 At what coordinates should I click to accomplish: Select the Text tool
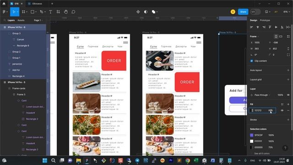(x=50, y=12)
